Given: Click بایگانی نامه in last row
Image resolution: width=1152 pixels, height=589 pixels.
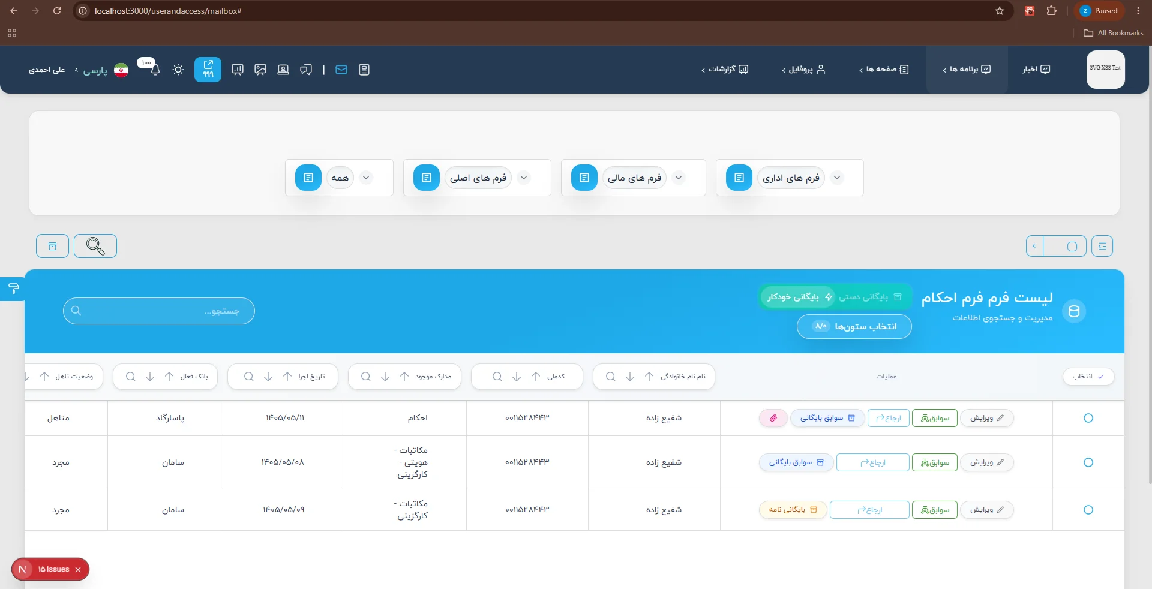Looking at the screenshot, I should (793, 510).
